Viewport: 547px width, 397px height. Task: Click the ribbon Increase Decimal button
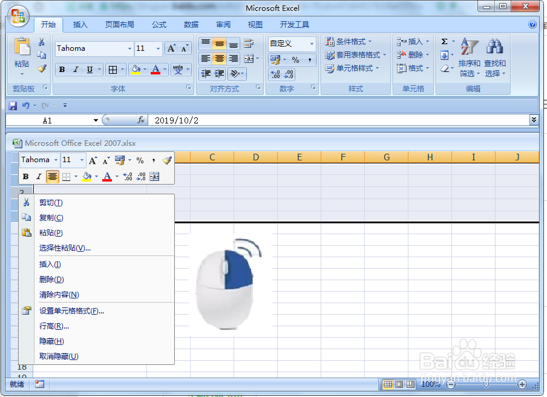click(275, 74)
